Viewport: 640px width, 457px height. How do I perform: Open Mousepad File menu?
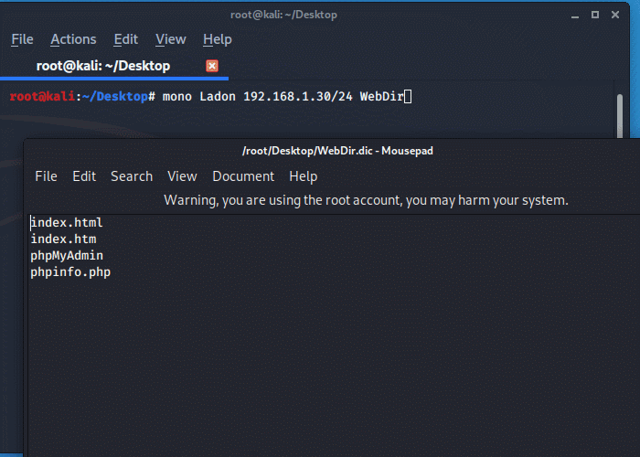(x=46, y=176)
